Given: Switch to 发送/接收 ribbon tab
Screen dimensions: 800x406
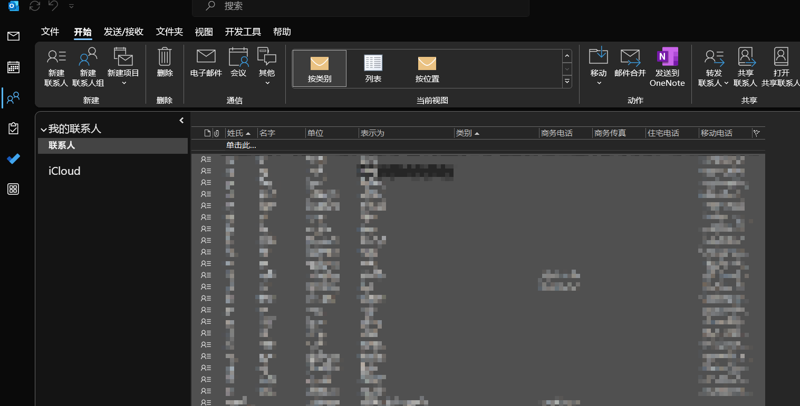Looking at the screenshot, I should point(123,32).
